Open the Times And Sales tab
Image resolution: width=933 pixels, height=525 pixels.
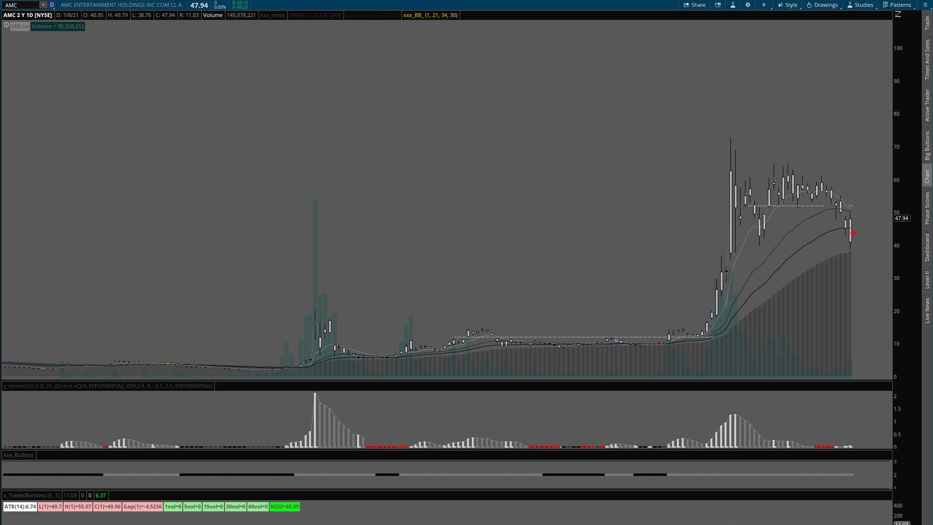coord(927,59)
